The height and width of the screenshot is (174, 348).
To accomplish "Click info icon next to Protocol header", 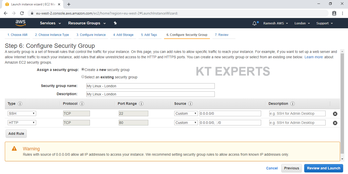I will coord(82,104).
